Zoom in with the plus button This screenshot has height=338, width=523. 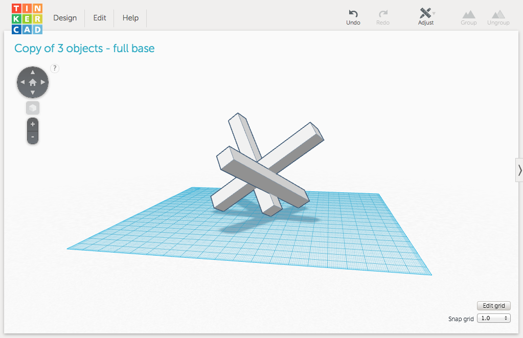(x=33, y=124)
